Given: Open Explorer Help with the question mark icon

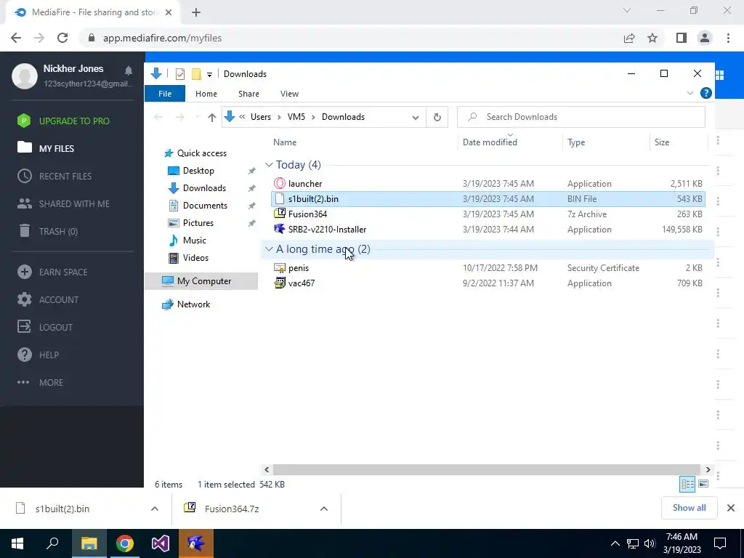Looking at the screenshot, I should point(705,93).
